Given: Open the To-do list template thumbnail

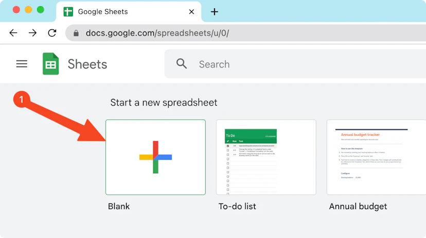Looking at the screenshot, I should click(267, 157).
